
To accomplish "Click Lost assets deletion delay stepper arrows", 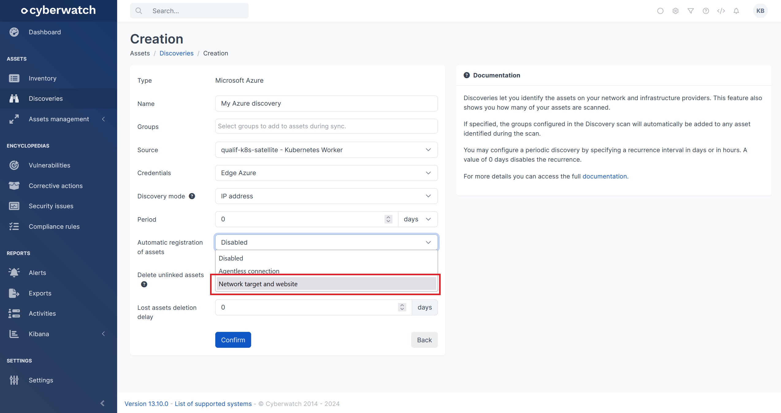I will click(x=402, y=307).
